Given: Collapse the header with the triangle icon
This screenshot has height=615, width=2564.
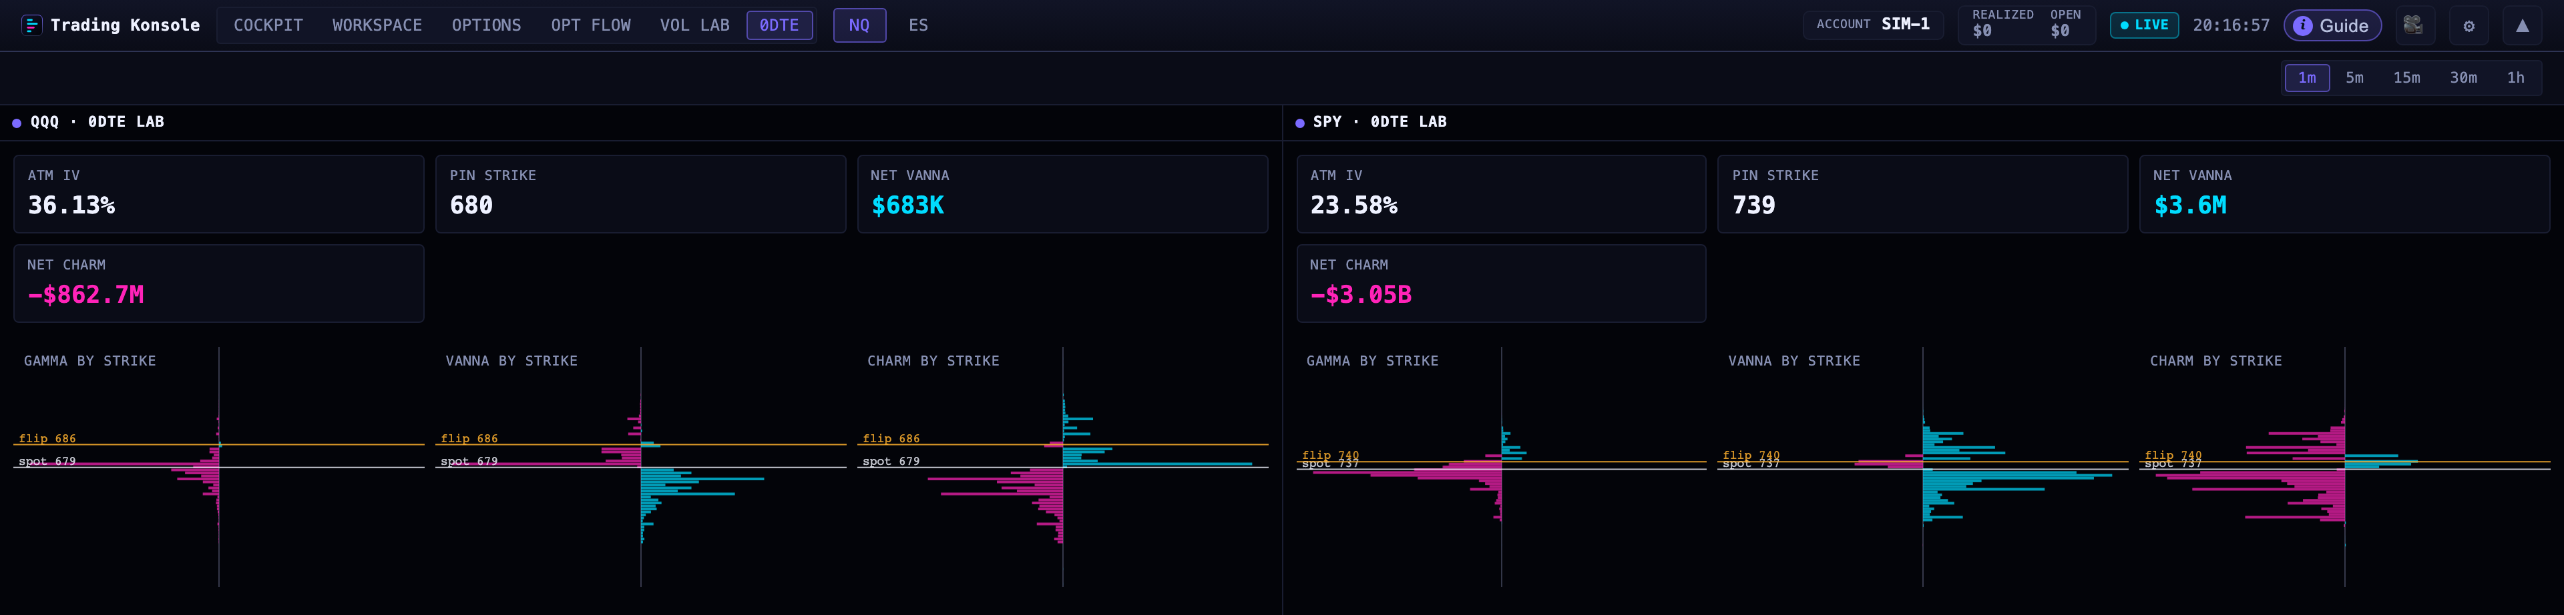Looking at the screenshot, I should tap(2522, 25).
